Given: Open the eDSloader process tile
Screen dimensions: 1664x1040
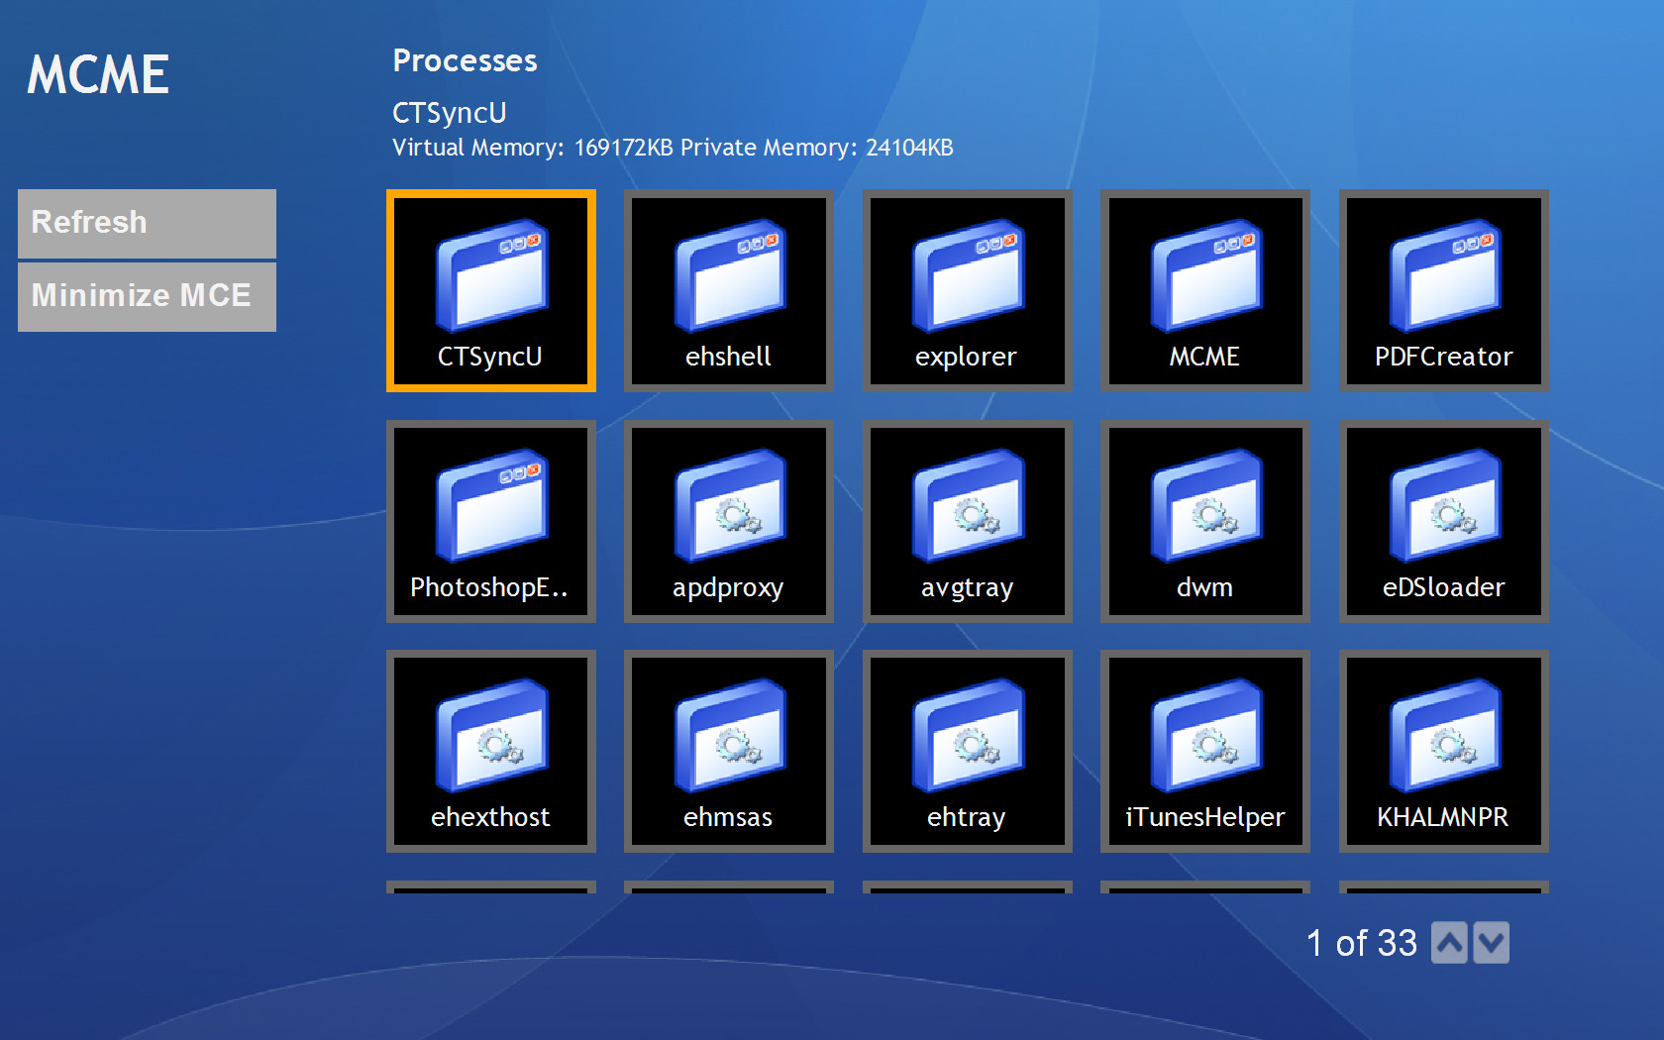Looking at the screenshot, I should (x=1443, y=521).
